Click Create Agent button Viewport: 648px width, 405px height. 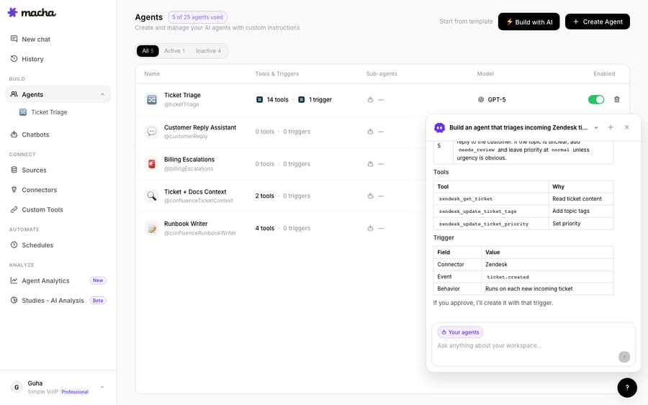[597, 22]
